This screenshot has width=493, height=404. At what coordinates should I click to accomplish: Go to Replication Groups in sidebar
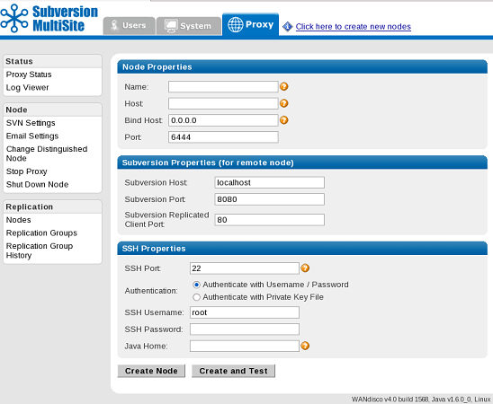pos(41,233)
